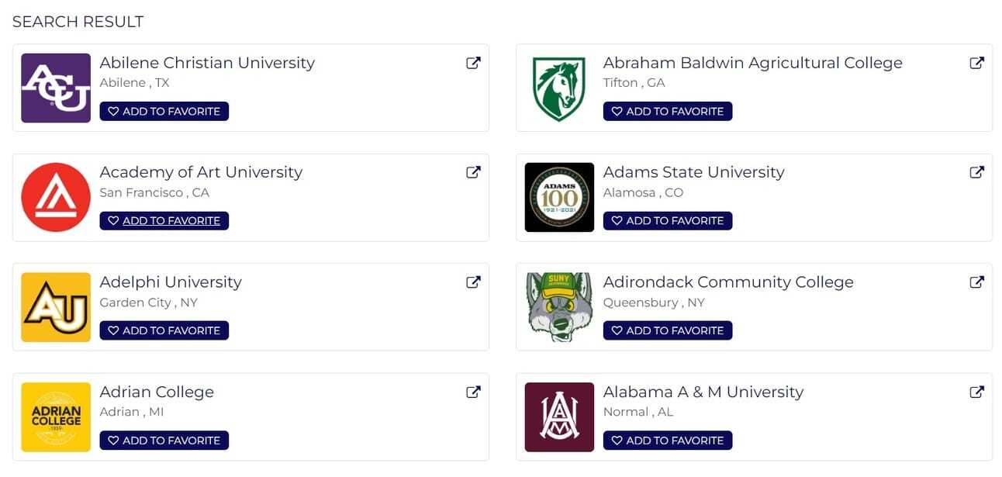Open external link icon for Adelphi University
The image size is (1002, 477).
[x=473, y=282]
